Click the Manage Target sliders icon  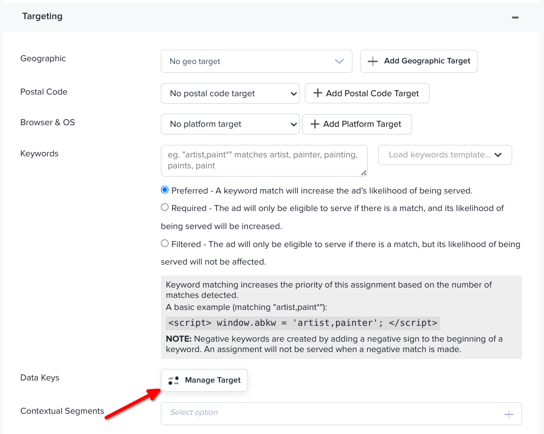pyautogui.click(x=173, y=380)
